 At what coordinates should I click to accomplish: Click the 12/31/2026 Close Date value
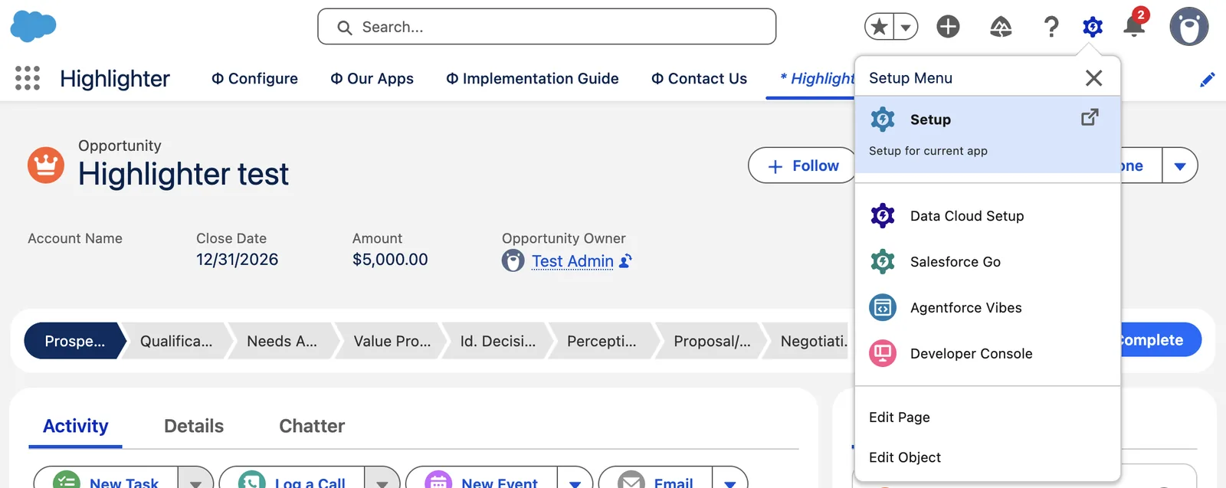click(x=237, y=260)
